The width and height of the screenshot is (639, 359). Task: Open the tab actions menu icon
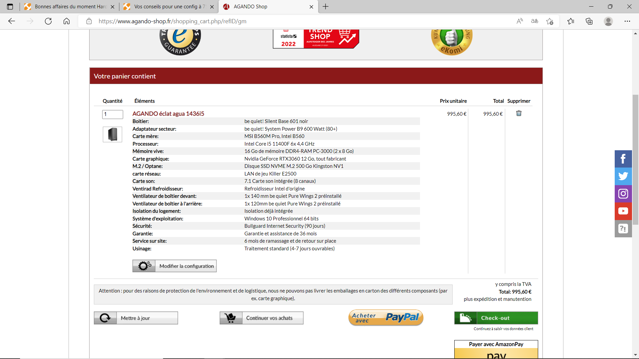click(10, 7)
